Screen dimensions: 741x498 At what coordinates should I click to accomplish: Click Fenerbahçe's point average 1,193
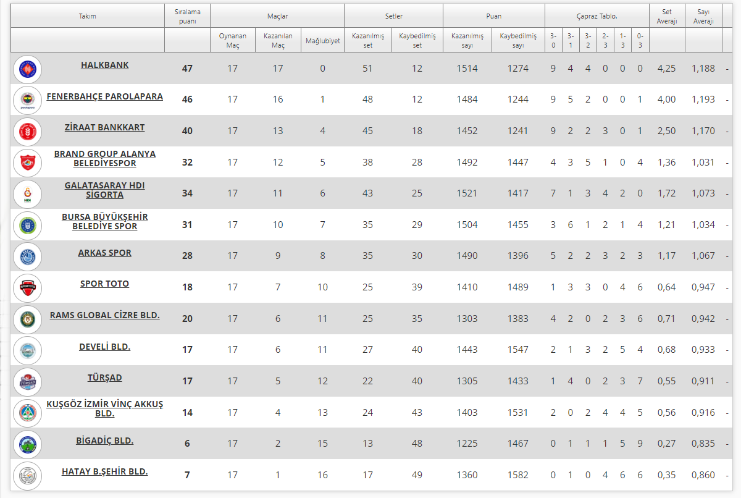[x=703, y=99]
